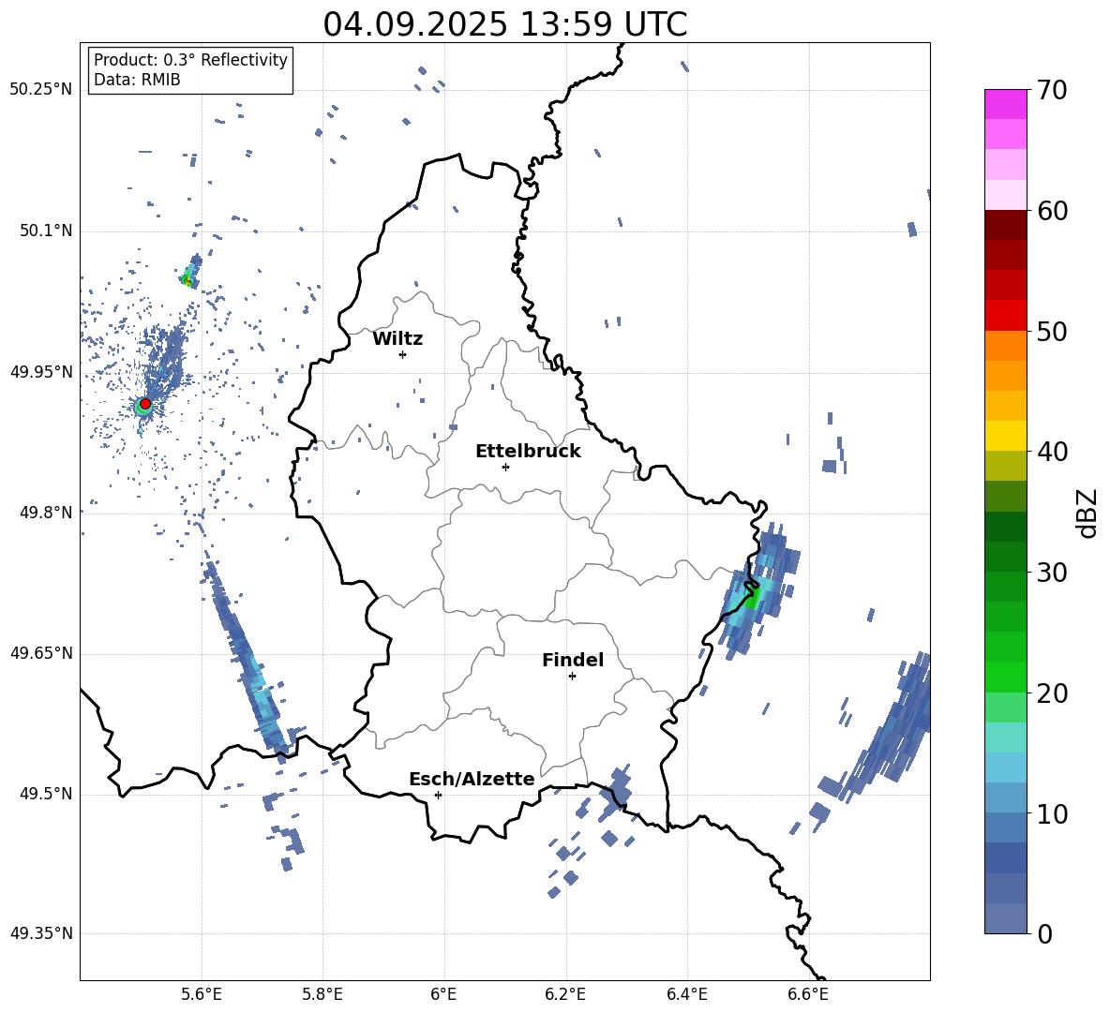Click the 20 colorbar tick value
This screenshot has height=1013, width=1110.
[x=1052, y=693]
